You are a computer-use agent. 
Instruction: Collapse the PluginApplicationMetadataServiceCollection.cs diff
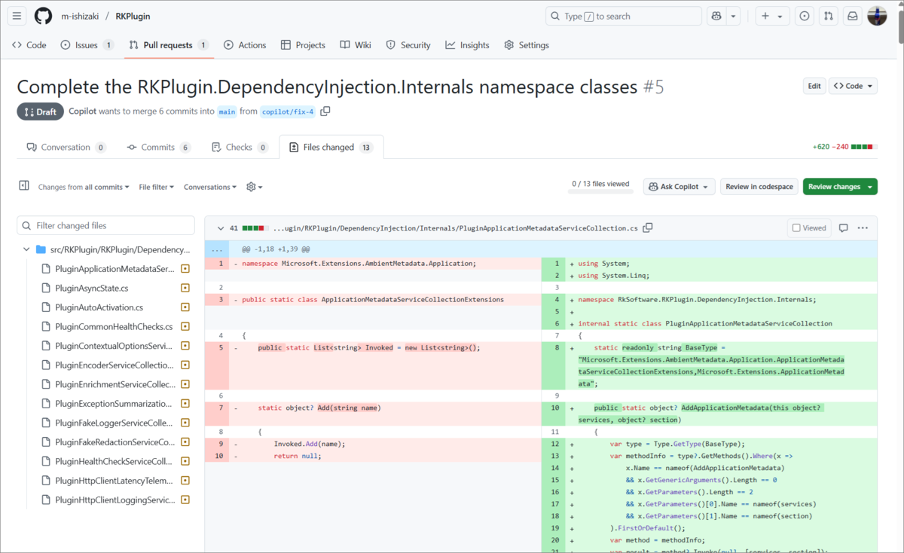coord(219,228)
